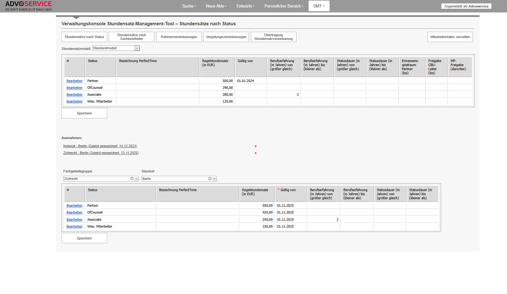
Task: Open the Persönlicher Bereich menu
Action: pyautogui.click(x=284, y=6)
